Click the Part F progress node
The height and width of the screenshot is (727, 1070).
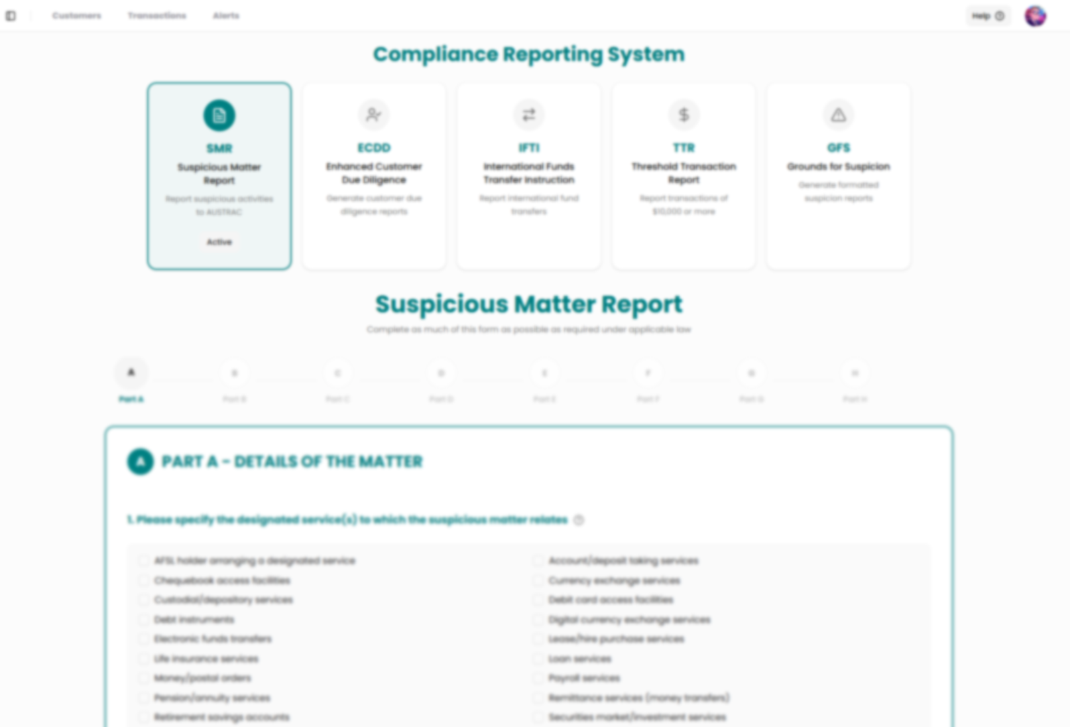pos(648,372)
